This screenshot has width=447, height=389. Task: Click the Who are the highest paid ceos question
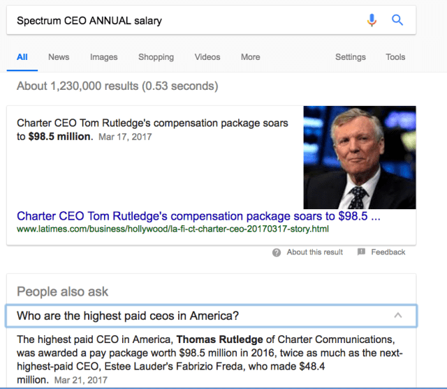(x=211, y=316)
